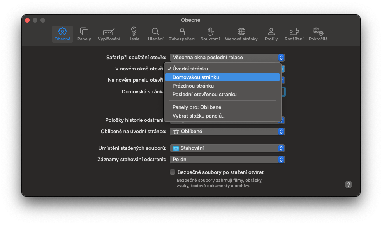
Task: Open the Panely (Tabs) preferences icon
Action: pos(84,34)
